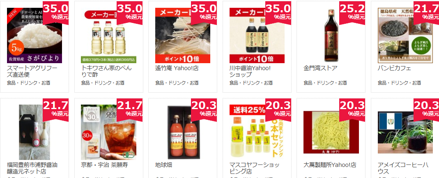The width and height of the screenshot is (439, 178).
Task: Click 食品・ドリンク・お酒 under 金門湾ストア
Action: pos(325,83)
